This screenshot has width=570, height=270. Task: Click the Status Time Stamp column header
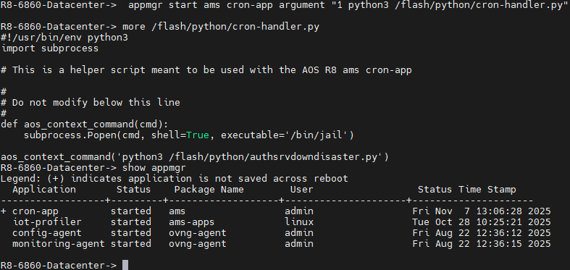(466, 190)
